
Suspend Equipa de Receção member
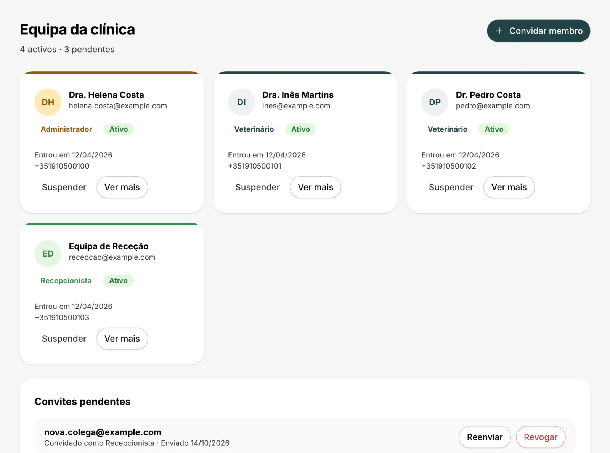coord(64,339)
